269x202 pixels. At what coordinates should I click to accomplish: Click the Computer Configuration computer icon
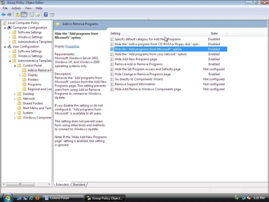click(x=9, y=27)
